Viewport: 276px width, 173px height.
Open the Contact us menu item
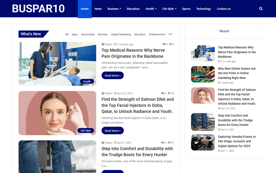click(x=224, y=9)
